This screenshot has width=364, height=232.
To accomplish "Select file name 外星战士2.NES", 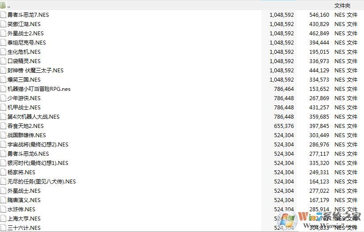I will click(x=26, y=34).
